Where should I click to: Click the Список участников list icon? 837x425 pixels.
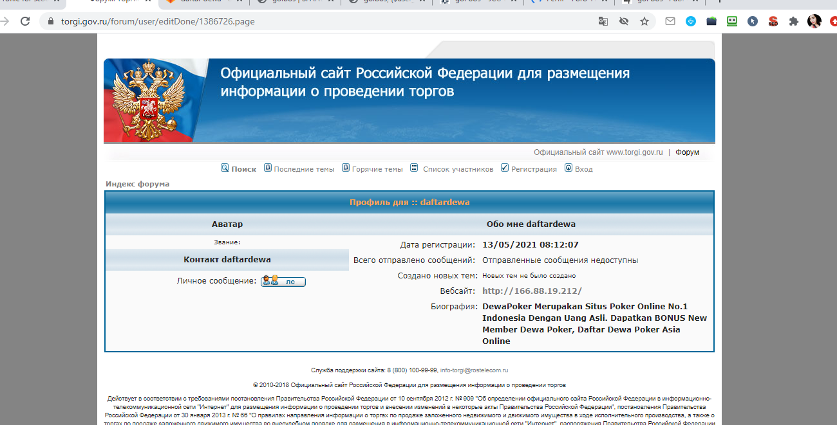point(414,168)
